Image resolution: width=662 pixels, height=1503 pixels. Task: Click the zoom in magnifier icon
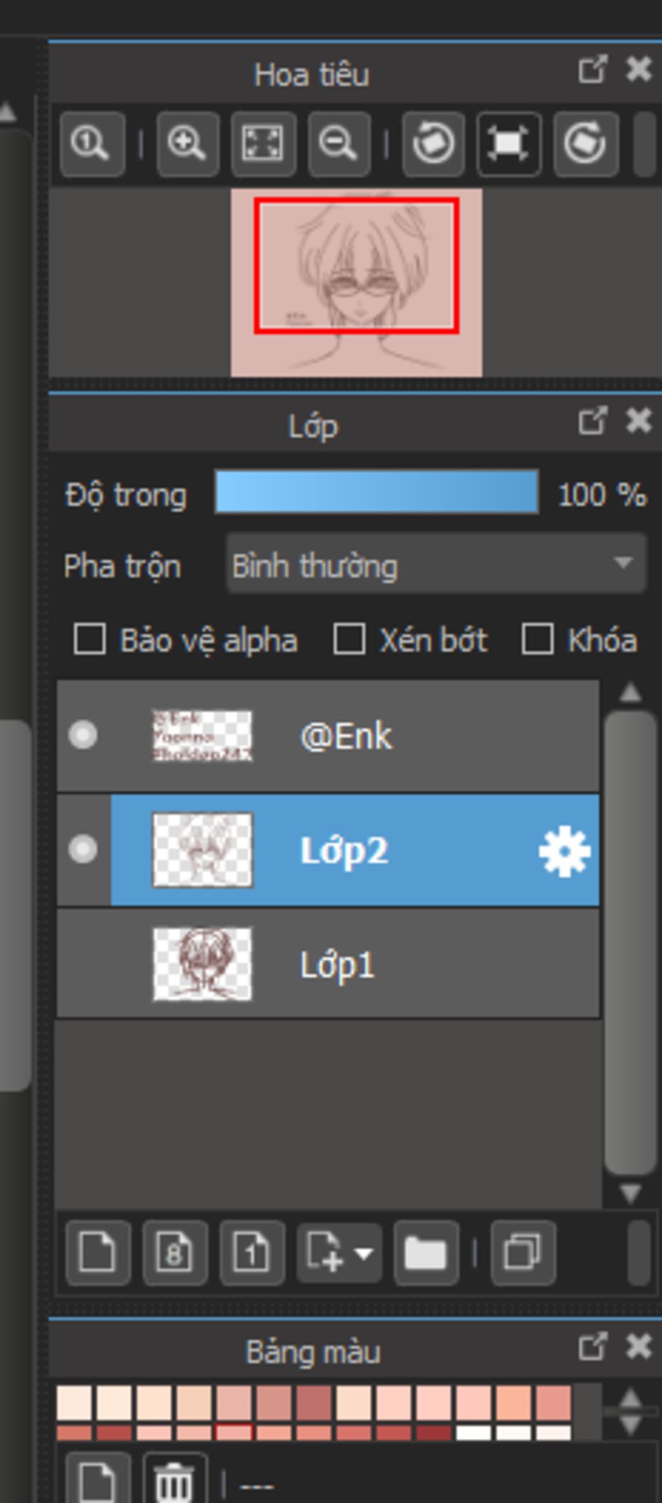point(187,144)
